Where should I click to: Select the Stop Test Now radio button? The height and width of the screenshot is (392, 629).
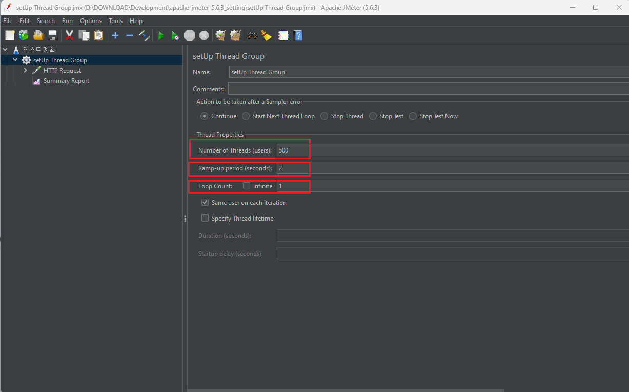point(413,116)
